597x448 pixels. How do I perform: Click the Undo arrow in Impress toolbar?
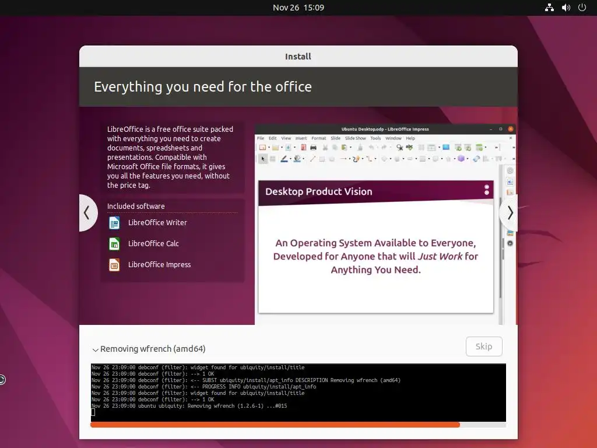371,148
